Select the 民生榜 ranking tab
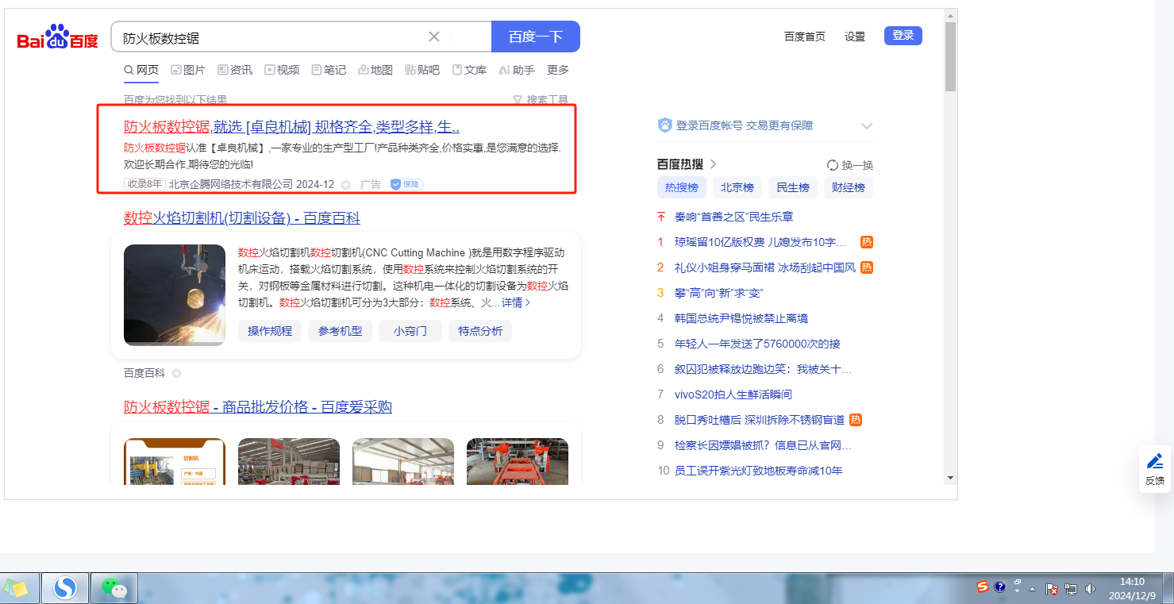 click(x=793, y=188)
